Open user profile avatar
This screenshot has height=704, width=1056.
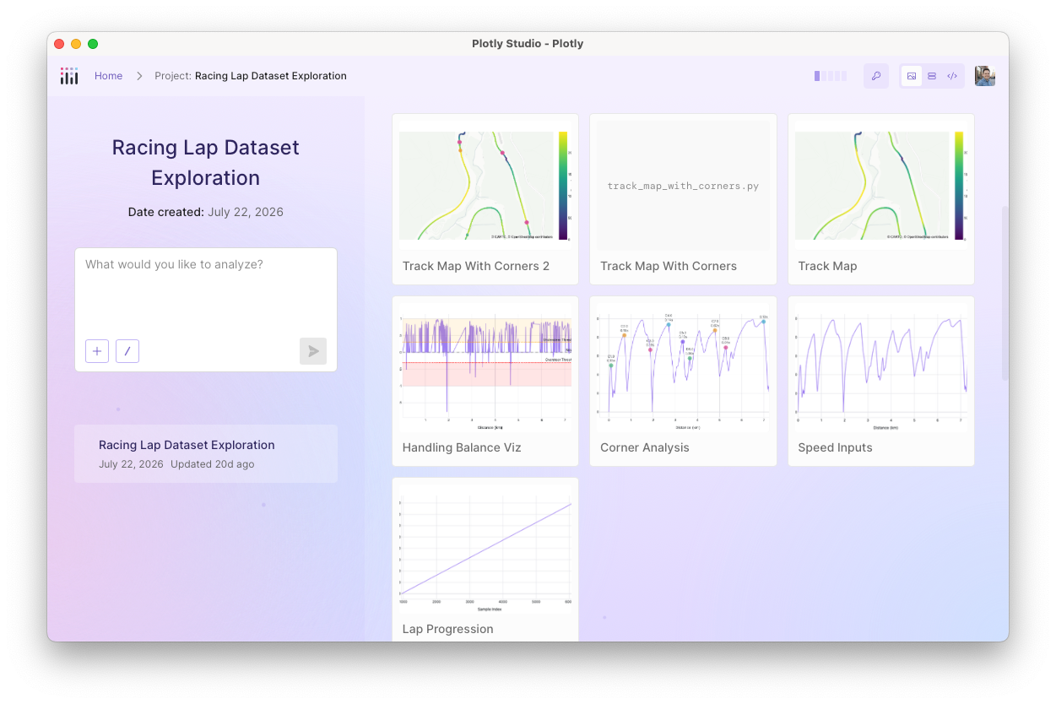pos(985,76)
